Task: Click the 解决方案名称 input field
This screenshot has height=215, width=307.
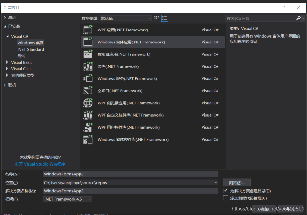Action: point(131,191)
